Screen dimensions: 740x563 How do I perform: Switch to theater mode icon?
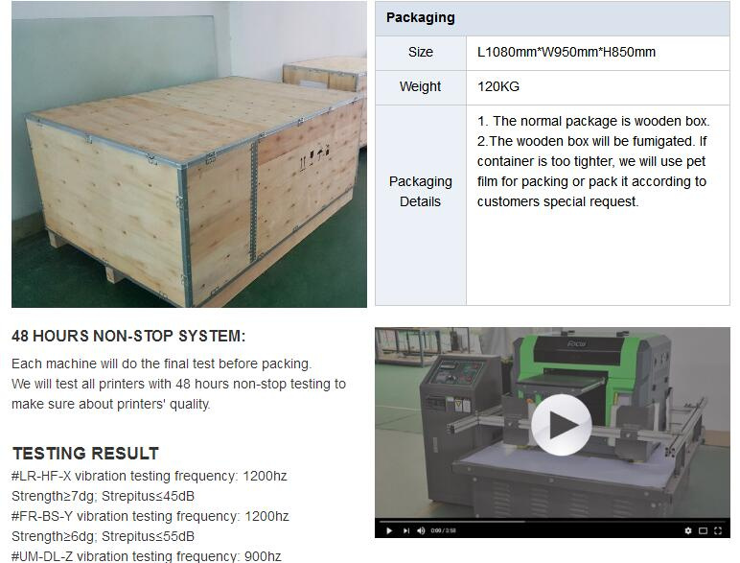tap(703, 530)
